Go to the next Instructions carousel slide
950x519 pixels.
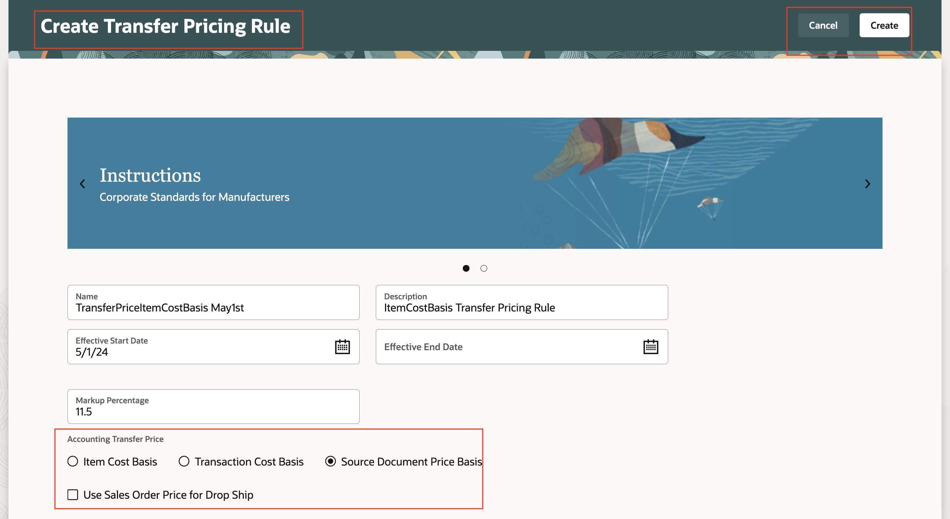coord(867,184)
